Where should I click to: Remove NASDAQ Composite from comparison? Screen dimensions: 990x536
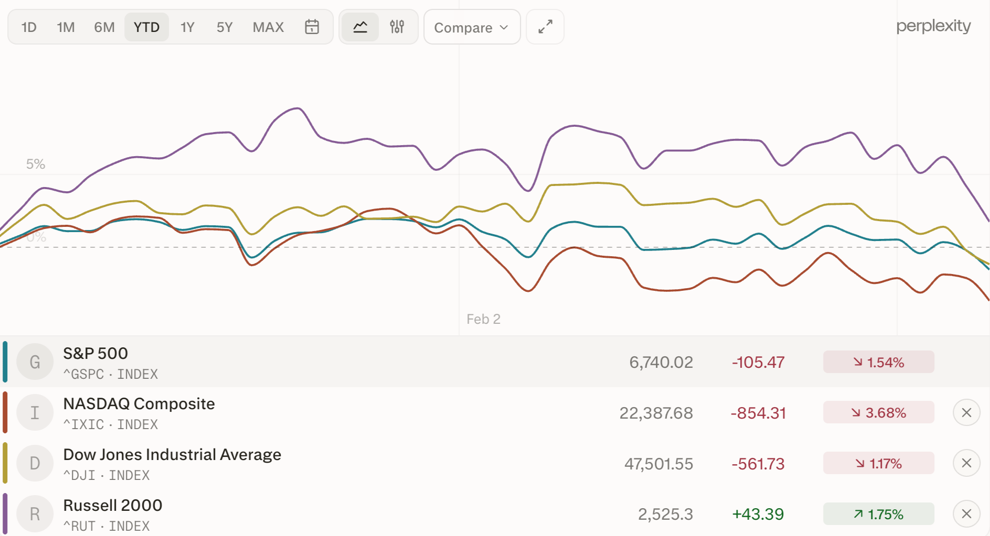966,413
